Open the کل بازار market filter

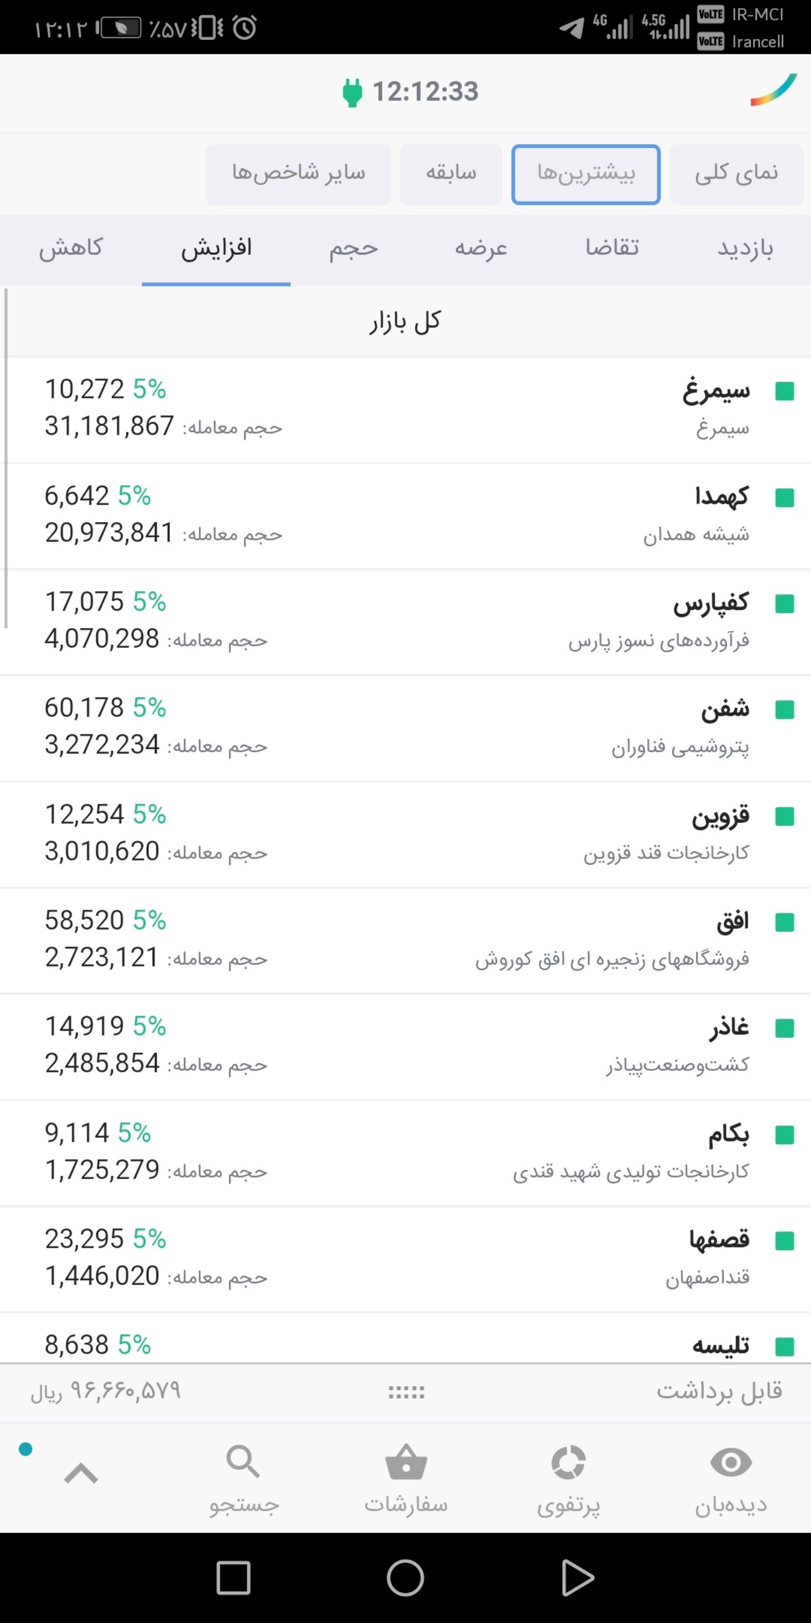click(x=405, y=322)
